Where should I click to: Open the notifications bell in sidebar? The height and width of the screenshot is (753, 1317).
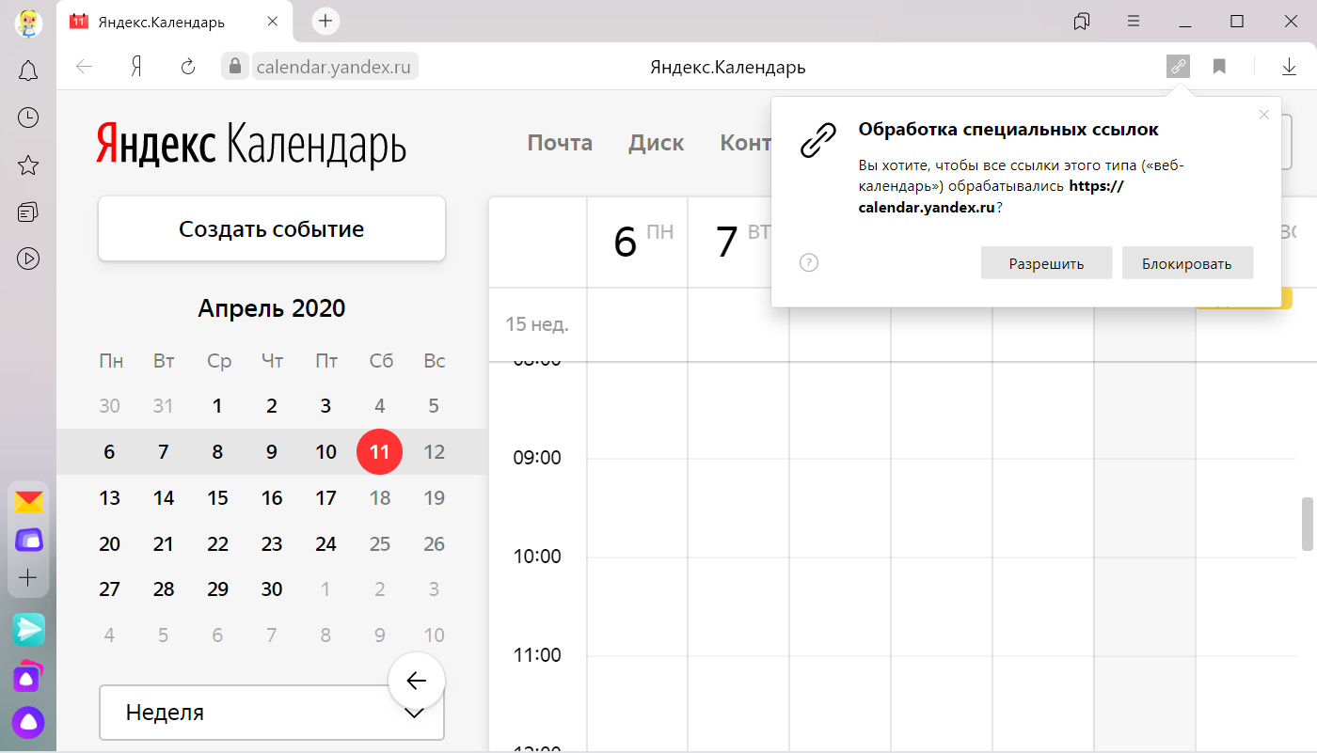(x=28, y=71)
